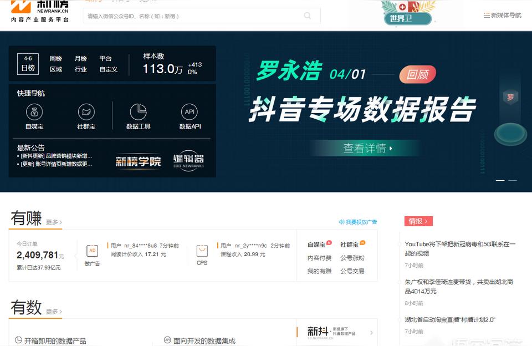Click the search input field
Image resolution: width=532 pixels, height=346 pixels.
pos(202,16)
